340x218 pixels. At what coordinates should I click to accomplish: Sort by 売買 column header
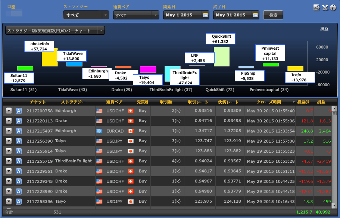pyautogui.click(x=142, y=102)
